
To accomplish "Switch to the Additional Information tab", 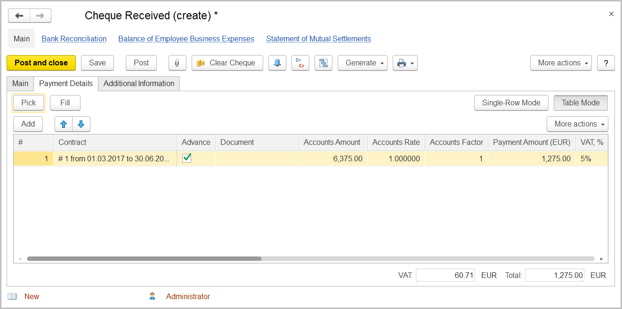I will [139, 83].
